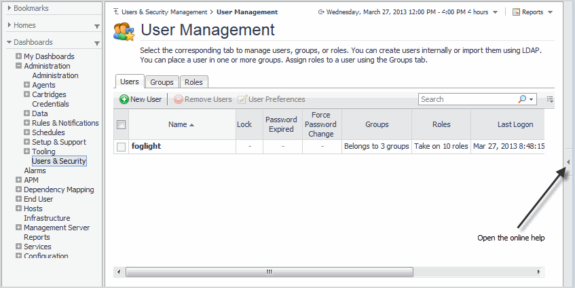
Task: Open the 'Take on 10 roles' link
Action: pos(441,146)
